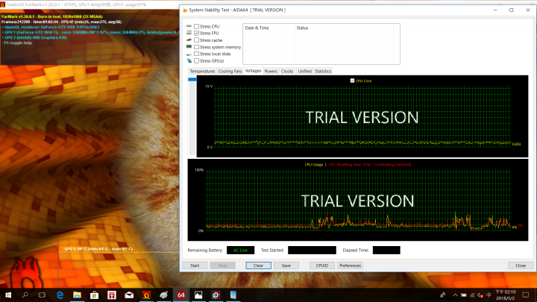Click the Stress system memory RAM icon
537x302 pixels.
189,47
